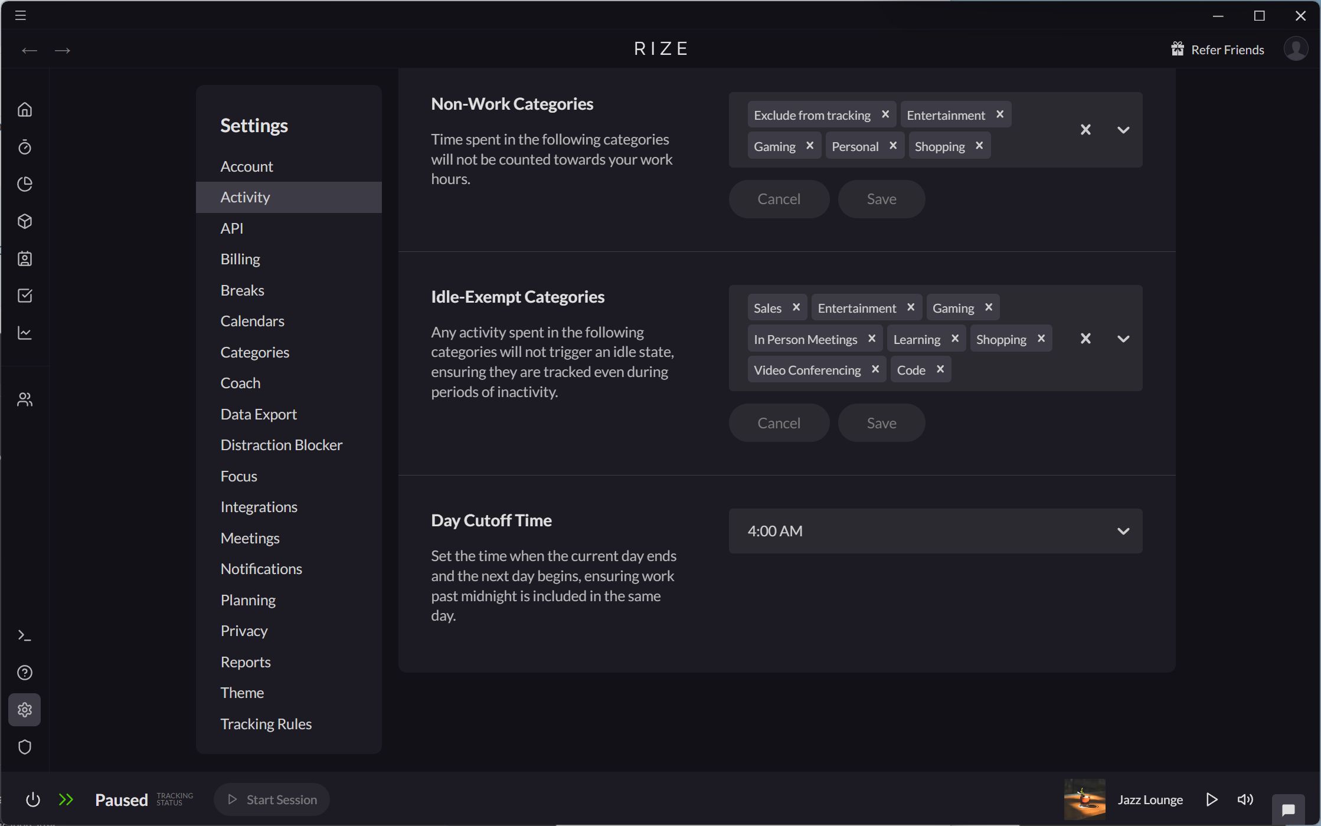Open the Day Cutoff Time dropdown
The height and width of the screenshot is (826, 1321).
click(x=1123, y=530)
